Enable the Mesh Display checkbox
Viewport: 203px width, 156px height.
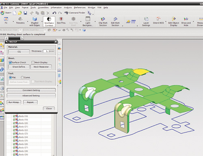[33, 62]
